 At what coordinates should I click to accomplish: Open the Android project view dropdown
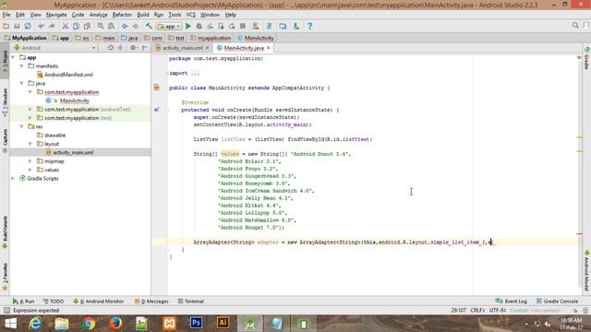pyautogui.click(x=55, y=48)
